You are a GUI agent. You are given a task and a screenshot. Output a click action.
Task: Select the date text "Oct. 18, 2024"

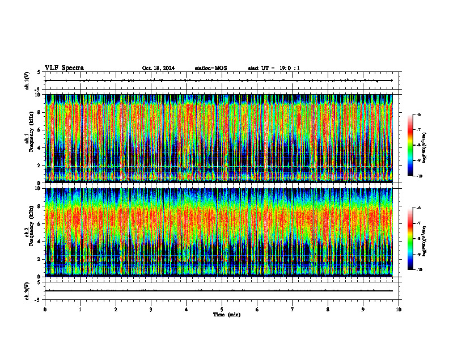tap(158, 68)
